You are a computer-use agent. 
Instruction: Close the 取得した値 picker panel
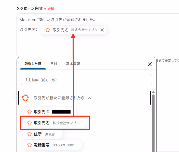click(x=149, y=64)
